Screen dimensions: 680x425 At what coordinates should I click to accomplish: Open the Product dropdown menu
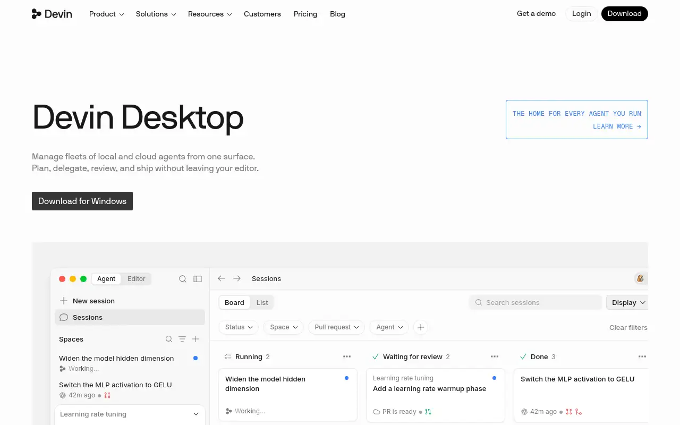click(106, 14)
